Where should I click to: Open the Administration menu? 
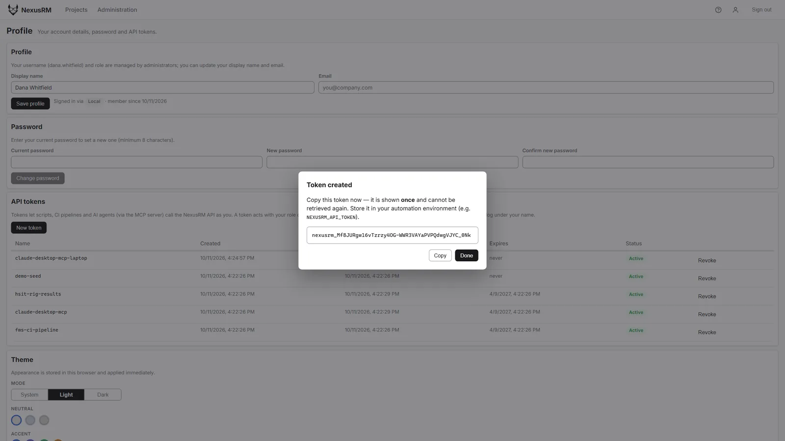pos(117,10)
